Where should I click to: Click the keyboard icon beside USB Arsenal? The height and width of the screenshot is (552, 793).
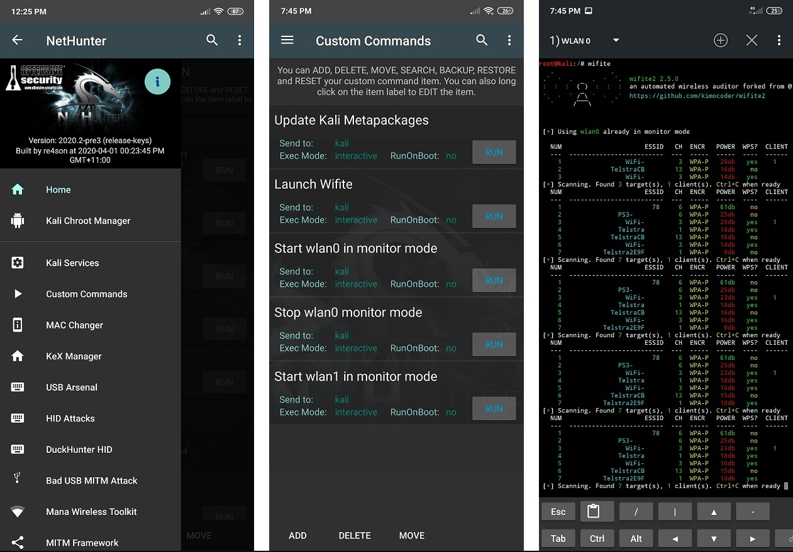click(18, 387)
